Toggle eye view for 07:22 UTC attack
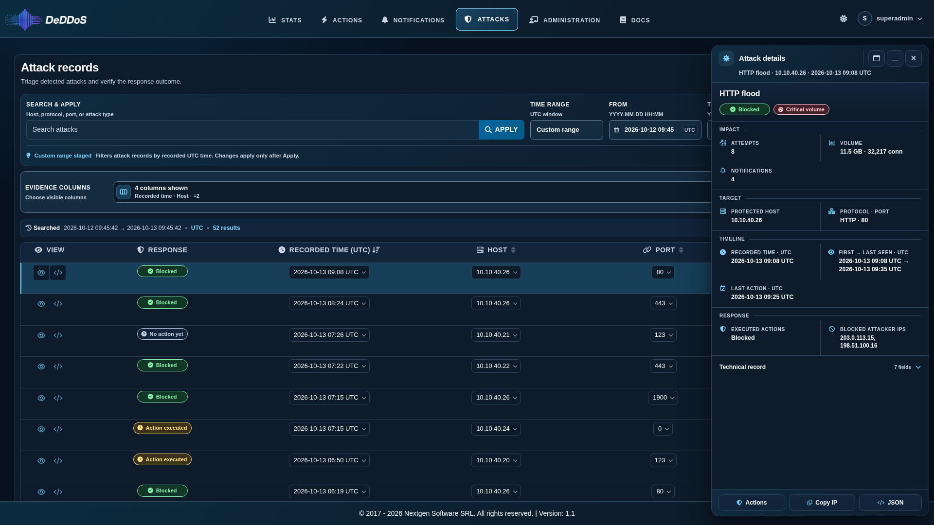The width and height of the screenshot is (934, 525). 41,367
